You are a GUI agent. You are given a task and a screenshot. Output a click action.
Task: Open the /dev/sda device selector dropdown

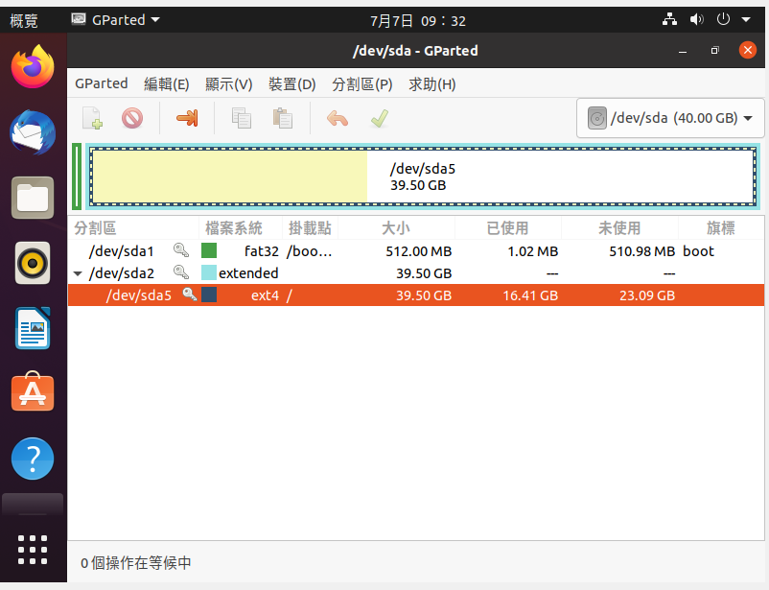click(x=667, y=118)
